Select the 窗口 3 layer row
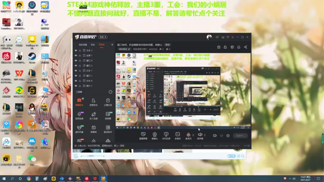The image size is (324, 182). 94,66
